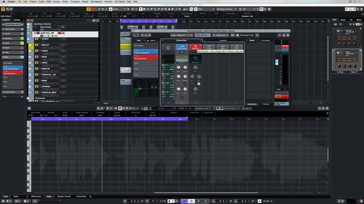This screenshot has width=364, height=204.
Task: Toggle red record-enable button below channel fader
Action: [285, 96]
